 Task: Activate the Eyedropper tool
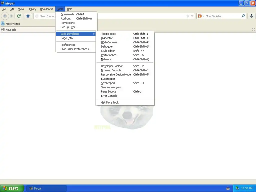pos(125,79)
